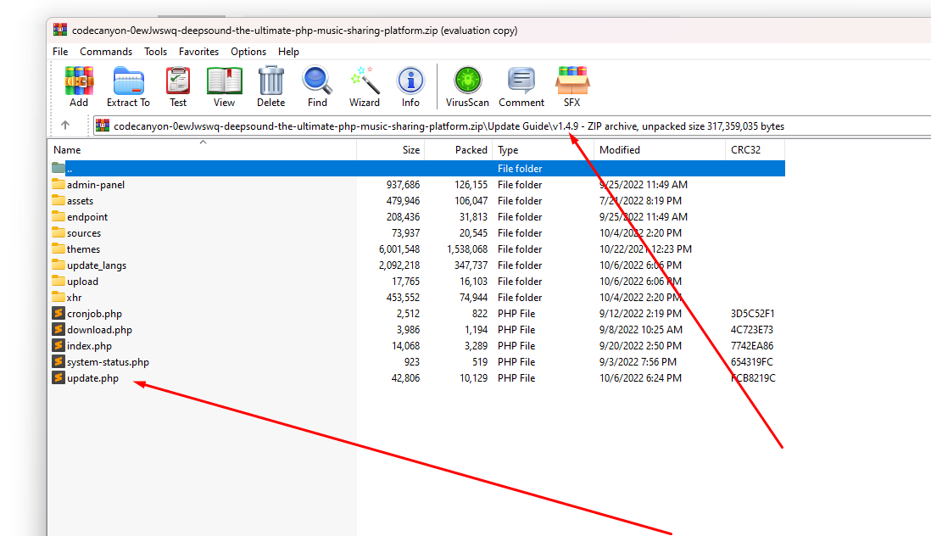Screen dimensions: 931x536
Task: Select the update_langs folder icon
Action: coord(59,264)
